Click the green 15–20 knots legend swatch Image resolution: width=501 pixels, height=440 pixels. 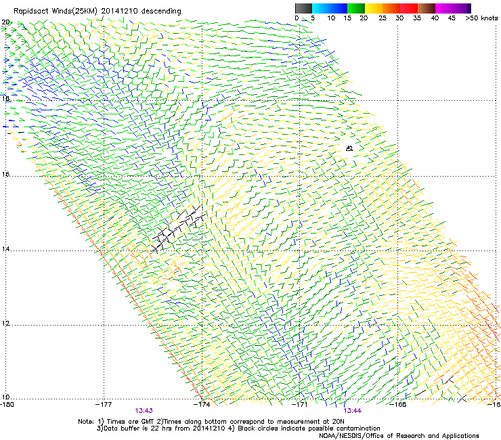pos(356,8)
